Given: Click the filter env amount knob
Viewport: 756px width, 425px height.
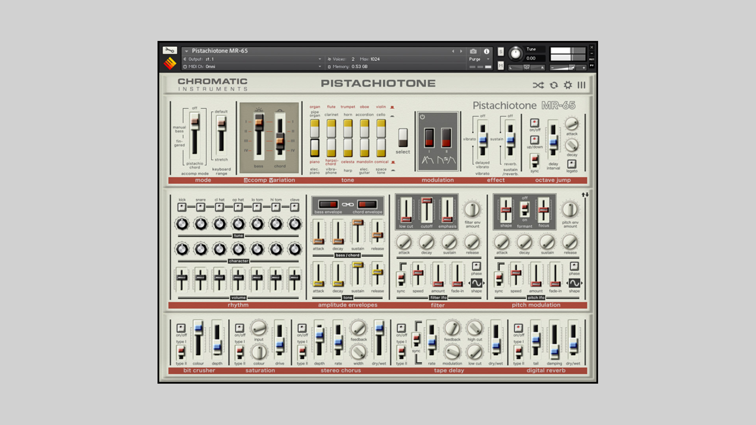Looking at the screenshot, I should click(472, 210).
